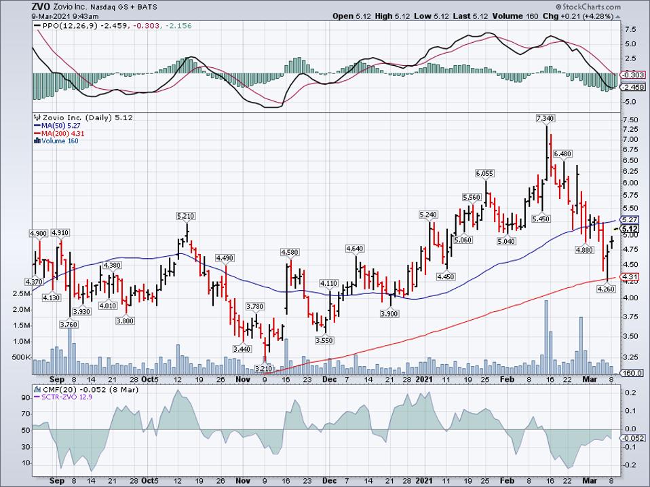Click the purple line marker before SCTR-ZVO
This screenshot has height=487, width=650.
37,397
